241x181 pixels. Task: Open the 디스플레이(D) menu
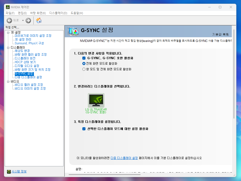click(58, 13)
